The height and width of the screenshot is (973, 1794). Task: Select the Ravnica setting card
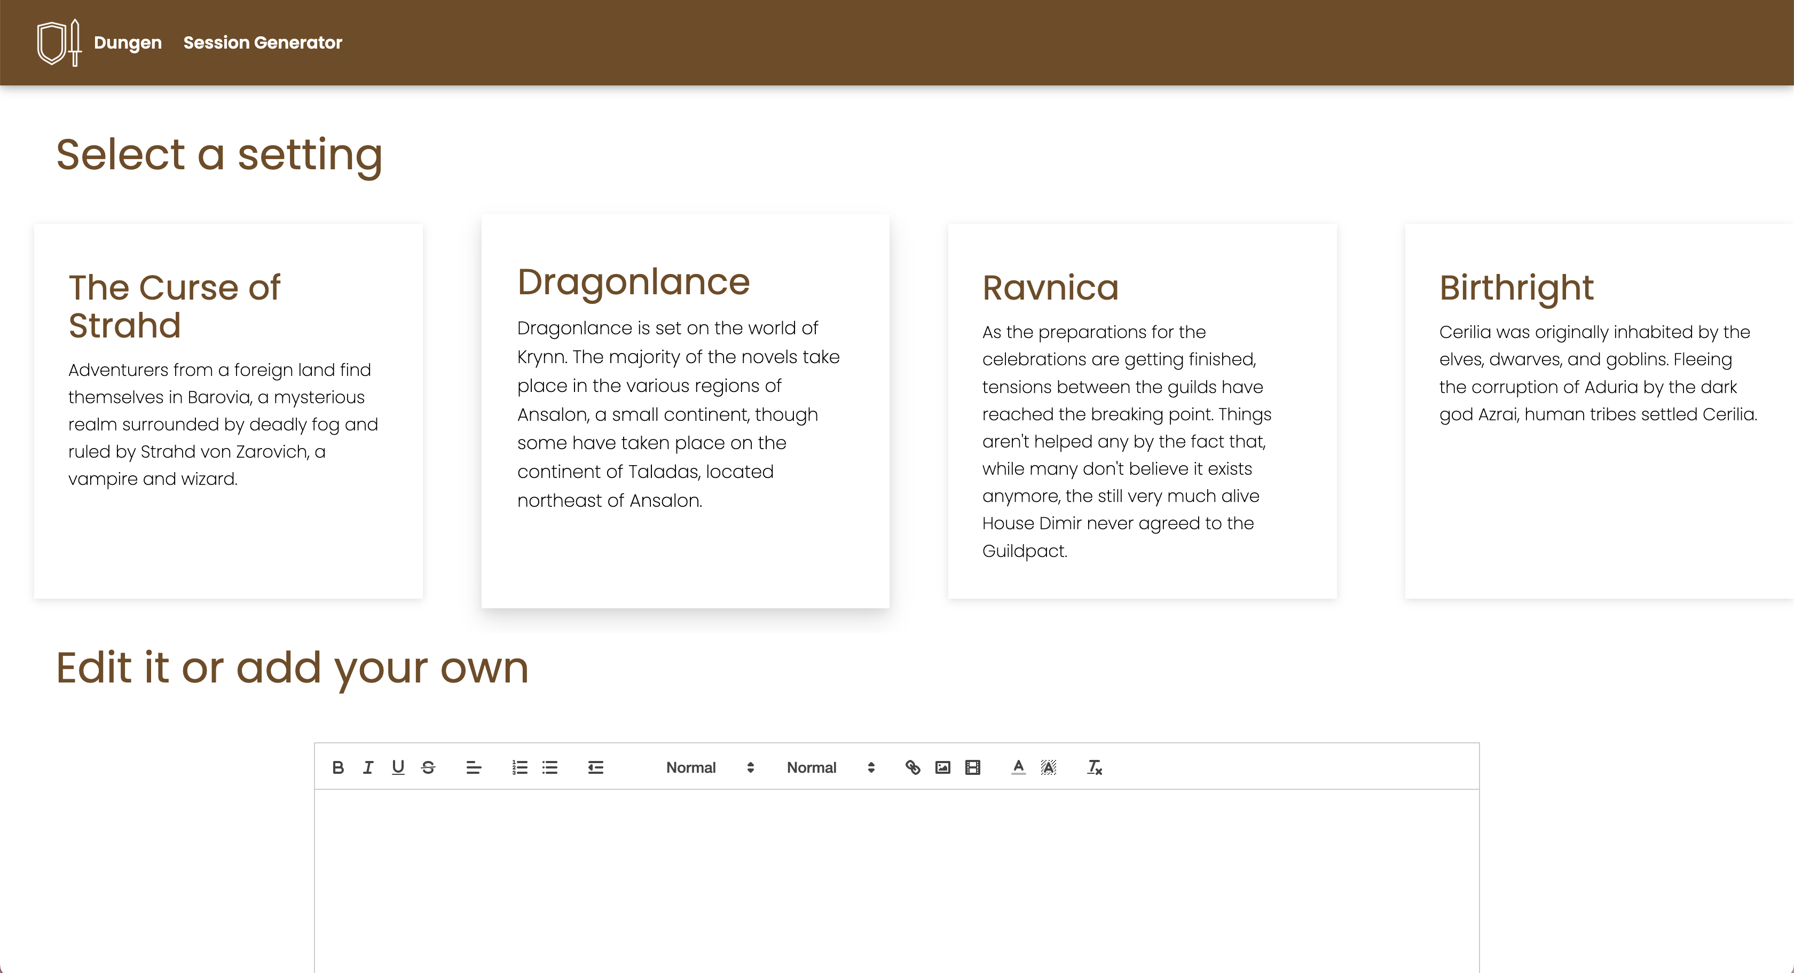pyautogui.click(x=1142, y=411)
